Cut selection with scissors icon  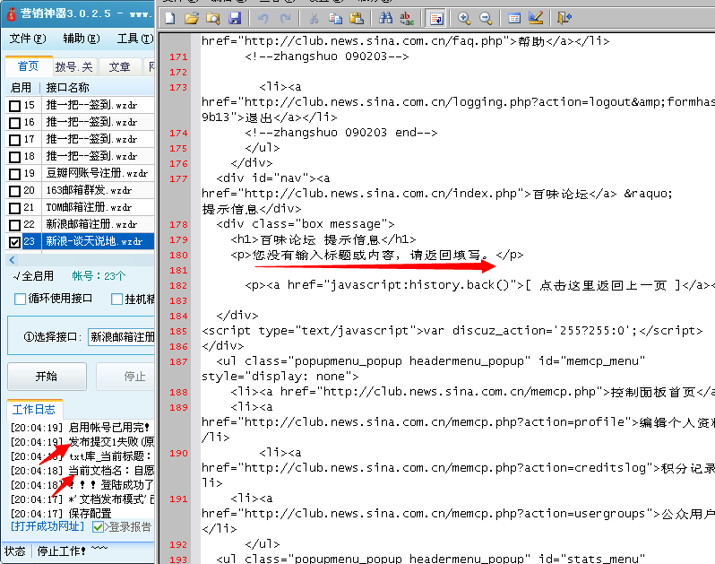314,18
